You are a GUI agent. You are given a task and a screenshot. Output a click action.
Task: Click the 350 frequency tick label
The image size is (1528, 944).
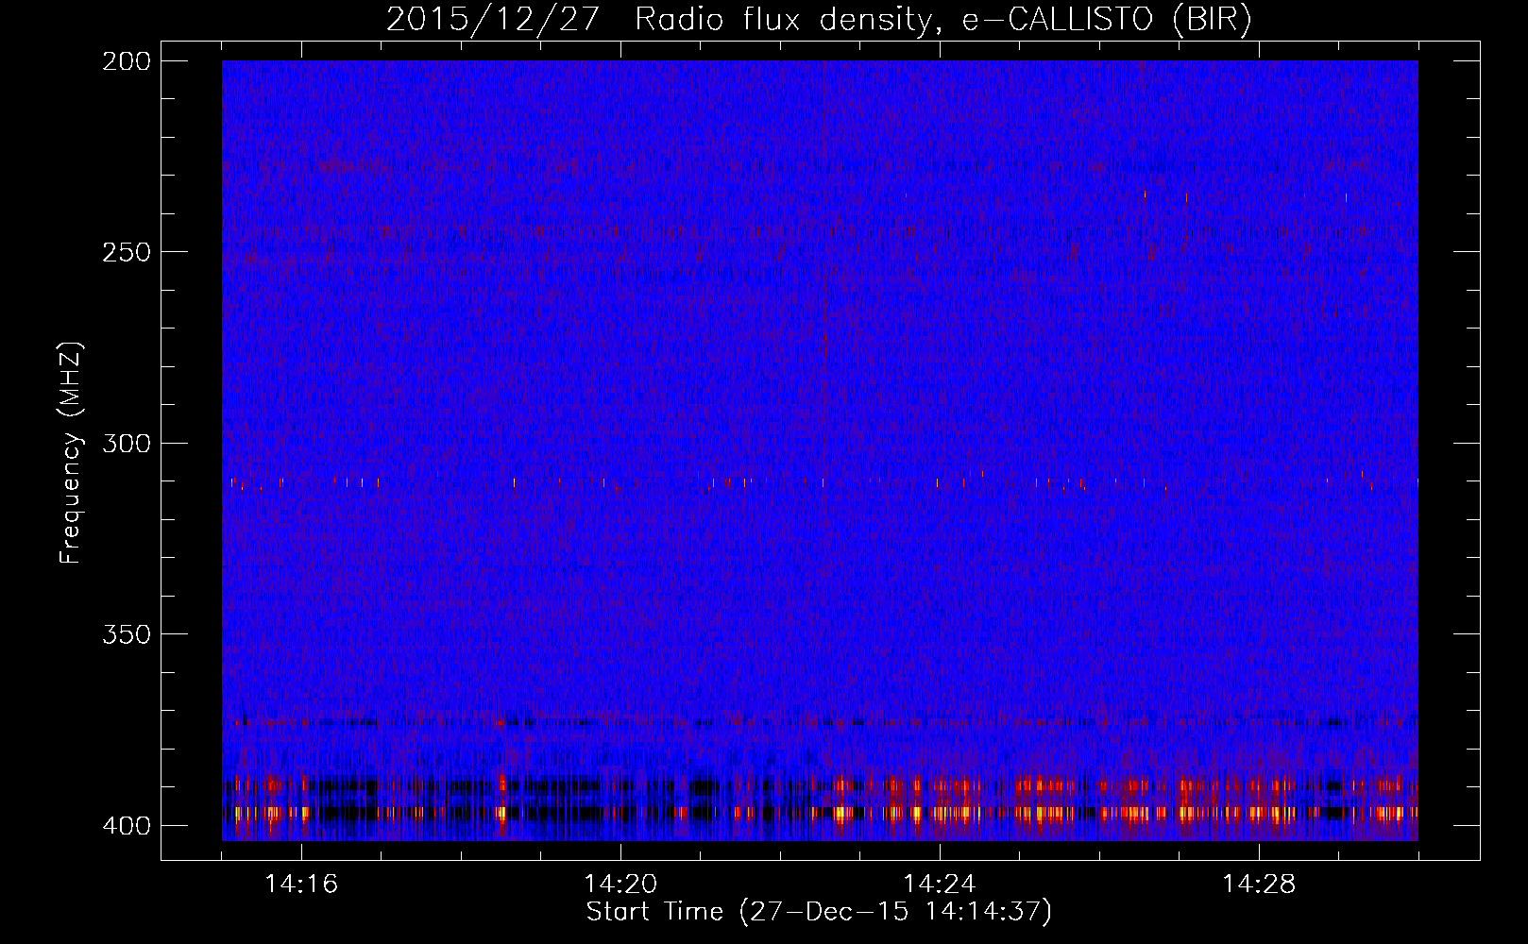(126, 634)
